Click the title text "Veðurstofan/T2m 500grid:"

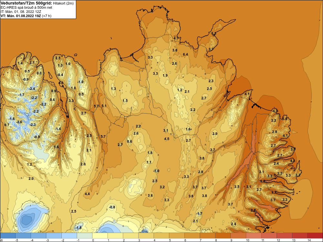26,3
